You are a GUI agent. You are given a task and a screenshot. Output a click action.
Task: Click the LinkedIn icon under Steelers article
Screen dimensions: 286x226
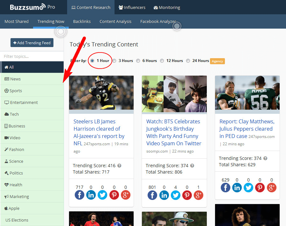point(91,195)
